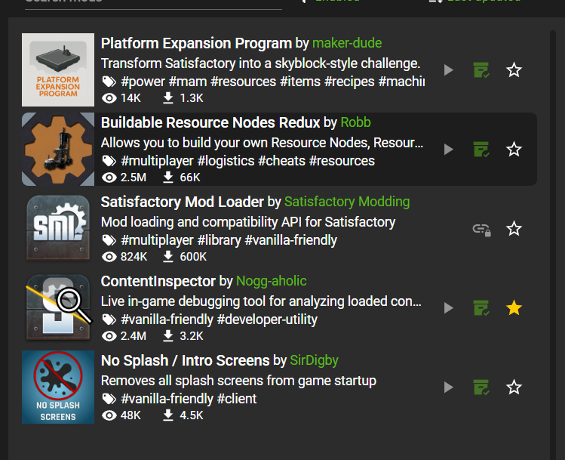Open author SirDigby's page
The image size is (565, 460).
click(315, 361)
